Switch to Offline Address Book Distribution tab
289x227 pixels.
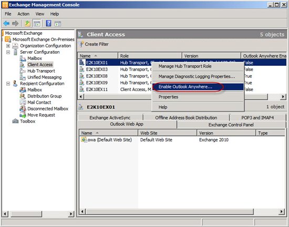coord(186,117)
